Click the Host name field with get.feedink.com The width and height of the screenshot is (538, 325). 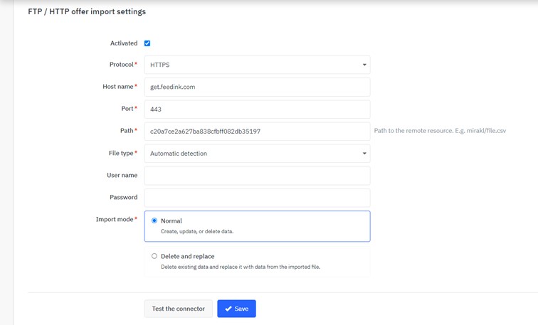(256, 87)
